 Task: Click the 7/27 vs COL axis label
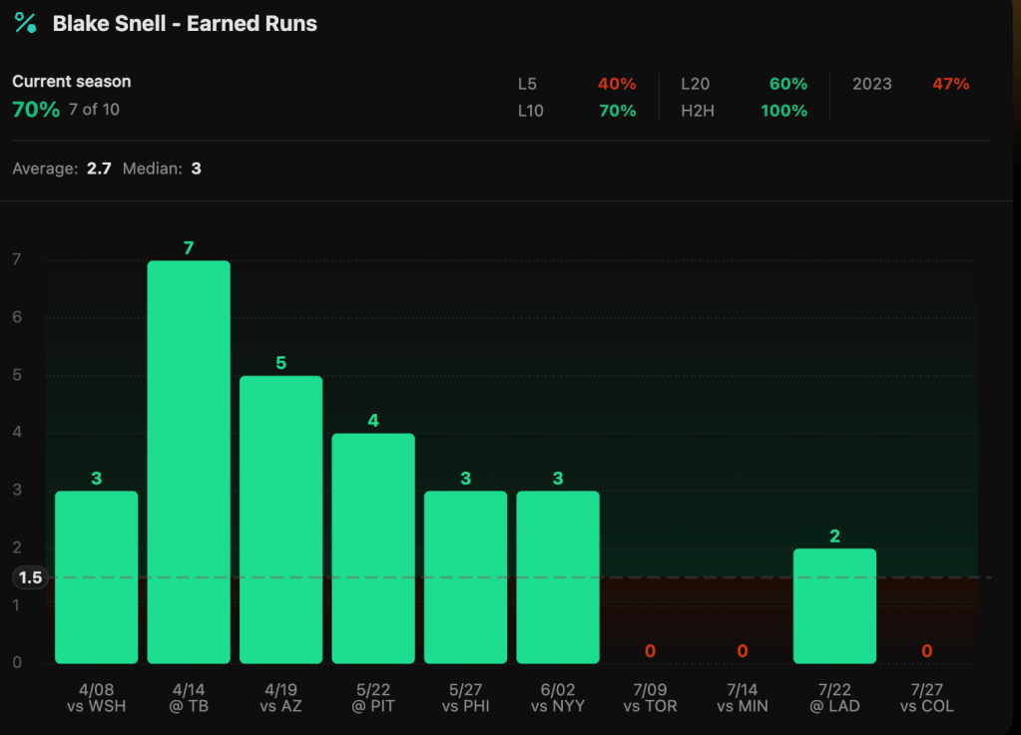(926, 698)
